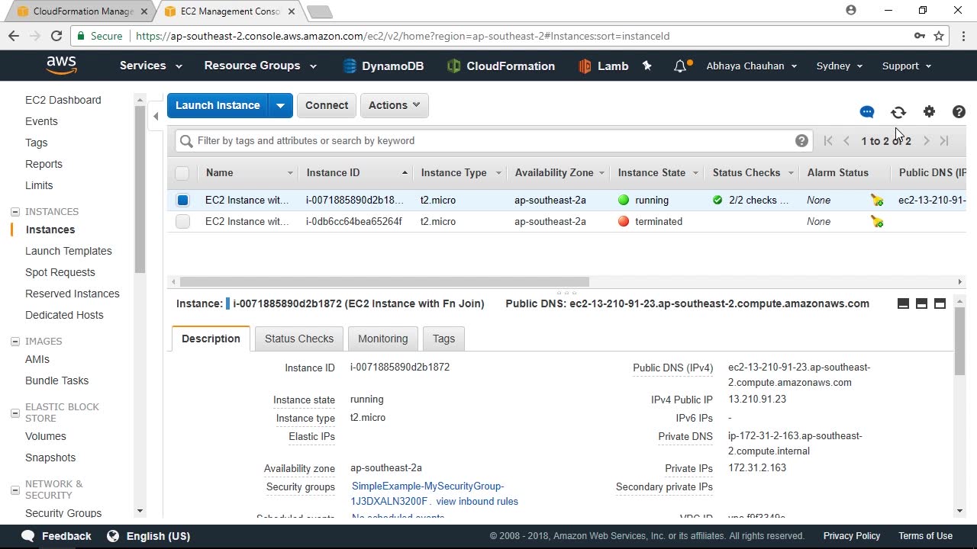Open table settings gear icon
Viewport: 977px width, 549px height.
click(929, 112)
